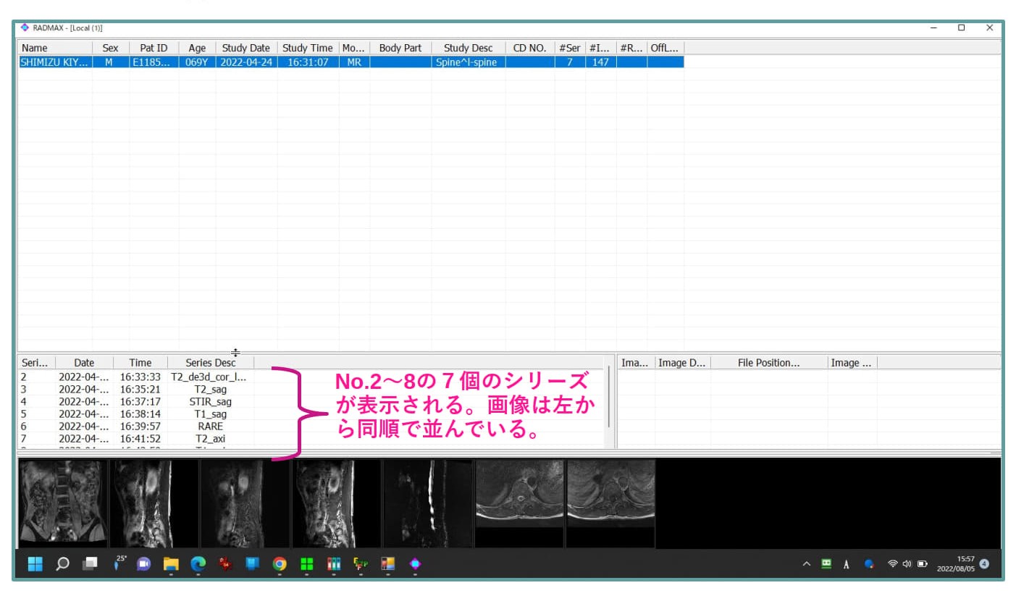Click the Series Desc column header
Image resolution: width=1016 pixels, height=596 pixels.
210,363
